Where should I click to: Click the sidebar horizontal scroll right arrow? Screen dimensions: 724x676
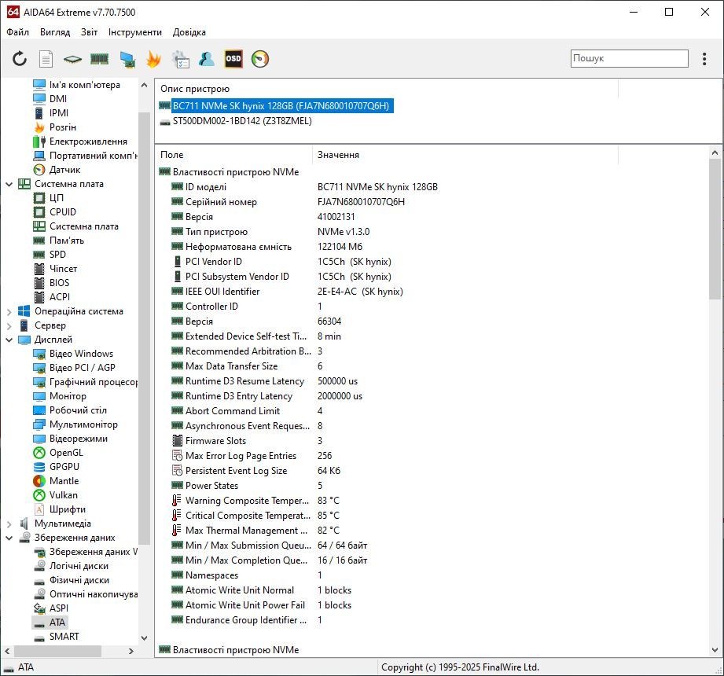[x=131, y=652]
